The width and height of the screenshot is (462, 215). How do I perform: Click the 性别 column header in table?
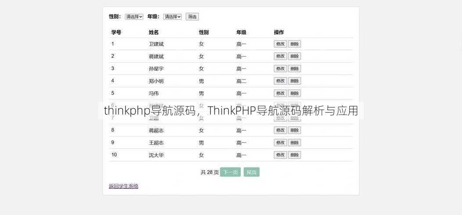[x=204, y=32]
